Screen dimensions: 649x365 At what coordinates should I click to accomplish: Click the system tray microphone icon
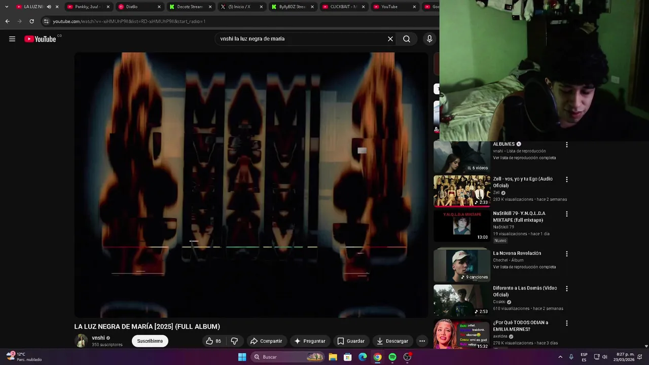pos(571,357)
